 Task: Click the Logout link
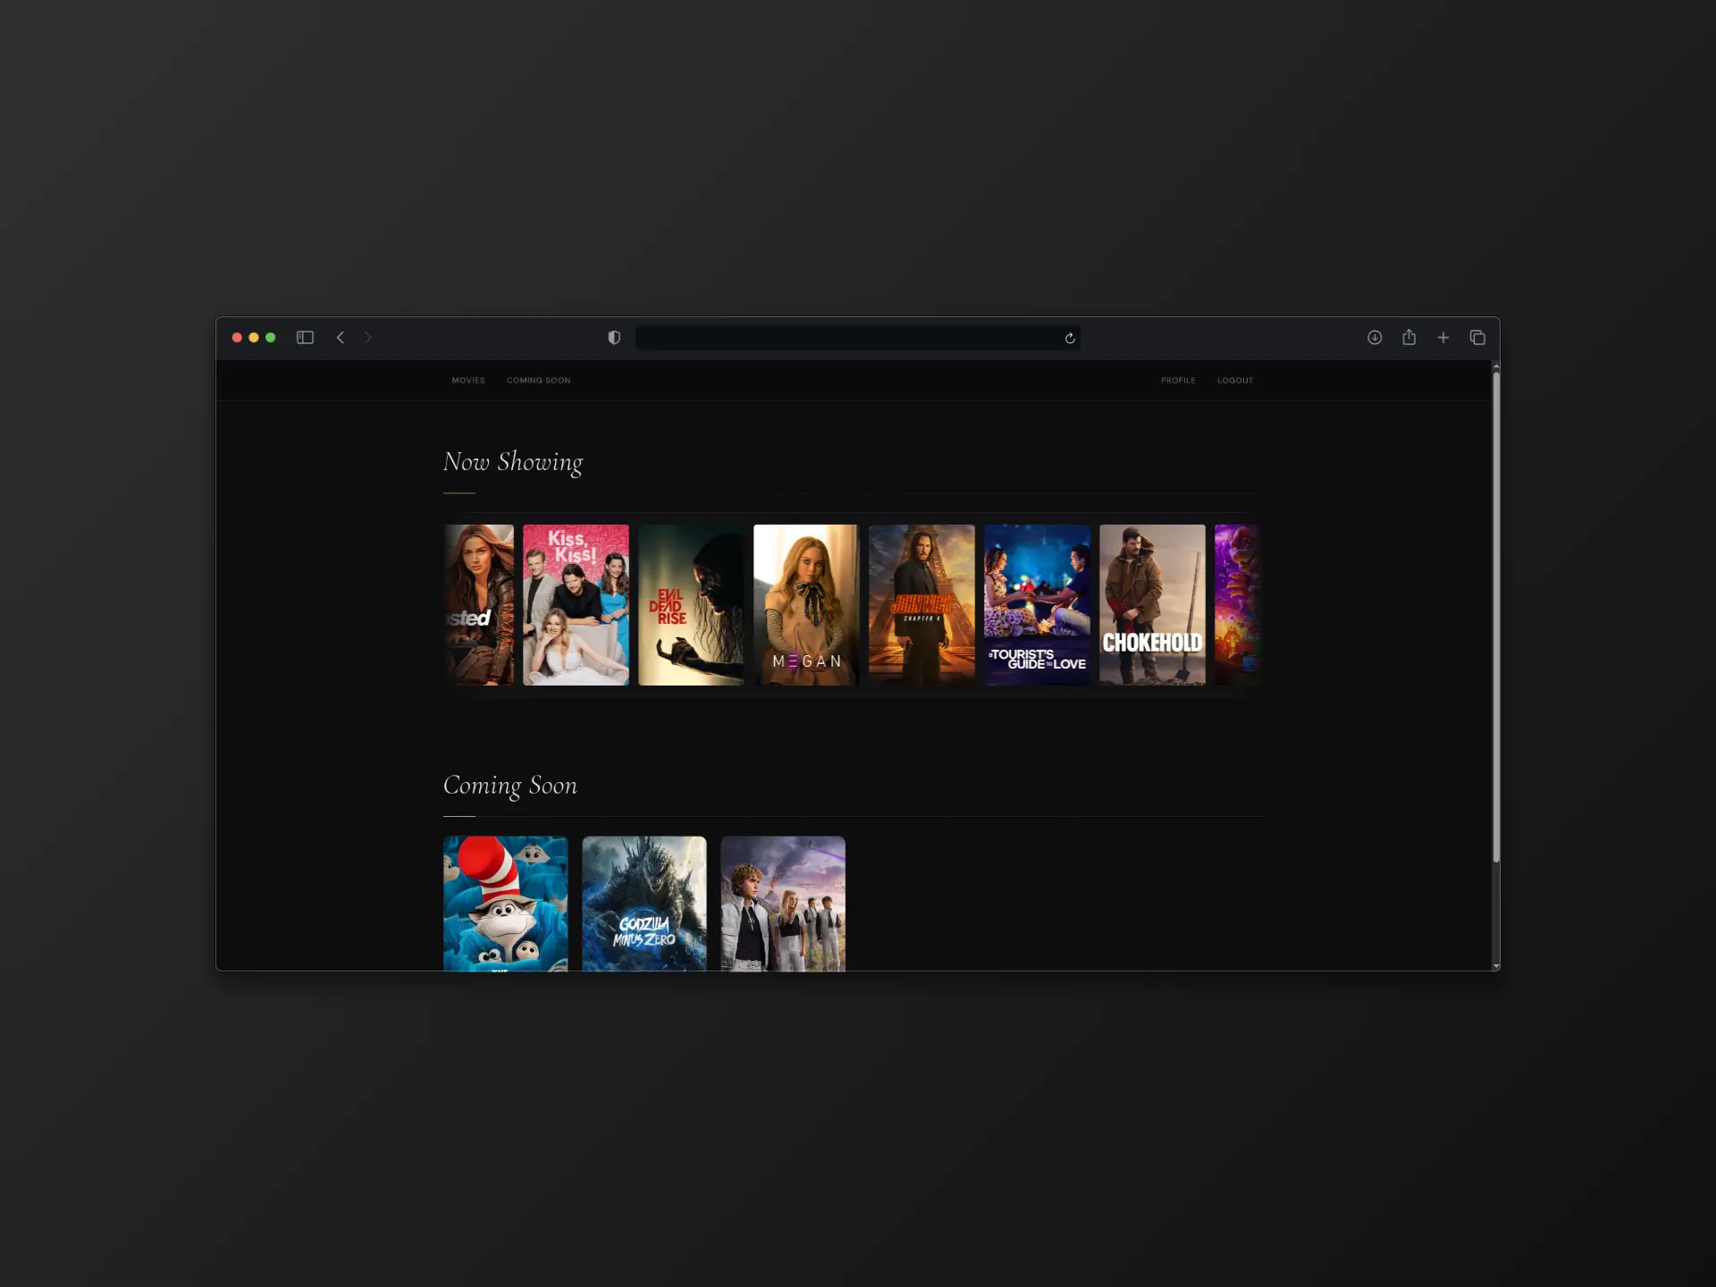tap(1235, 381)
